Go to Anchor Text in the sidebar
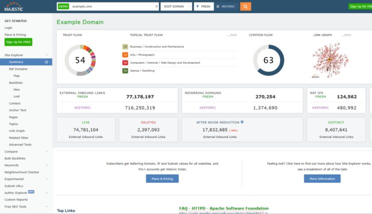 (18, 110)
